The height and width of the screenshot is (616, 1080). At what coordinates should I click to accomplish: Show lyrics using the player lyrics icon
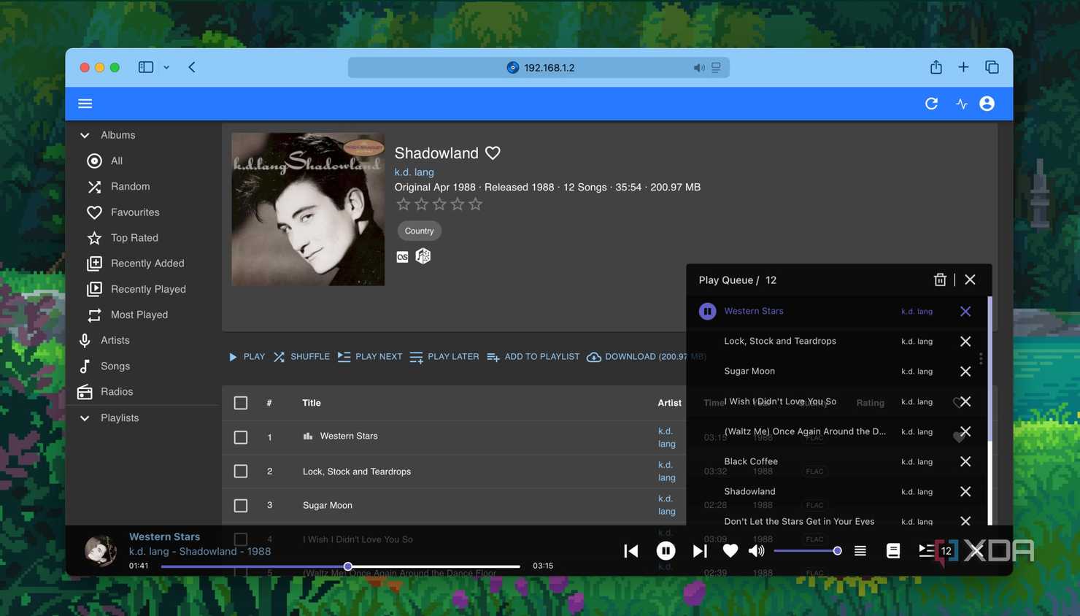click(x=893, y=551)
